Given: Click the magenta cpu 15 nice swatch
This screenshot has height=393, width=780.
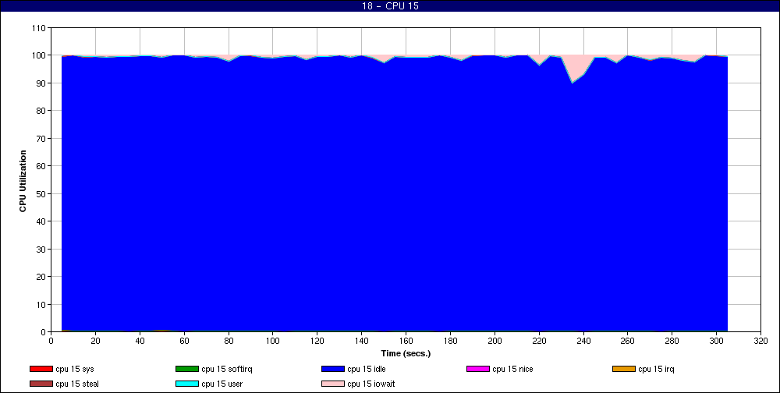Looking at the screenshot, I should point(478,369).
